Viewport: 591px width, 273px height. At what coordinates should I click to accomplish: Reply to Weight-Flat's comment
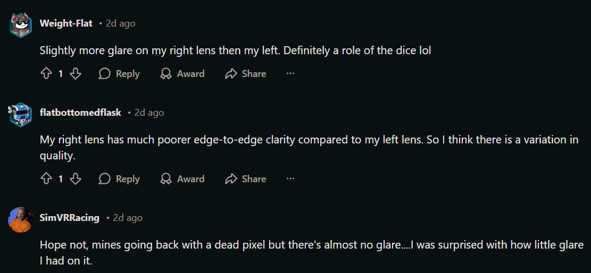119,73
